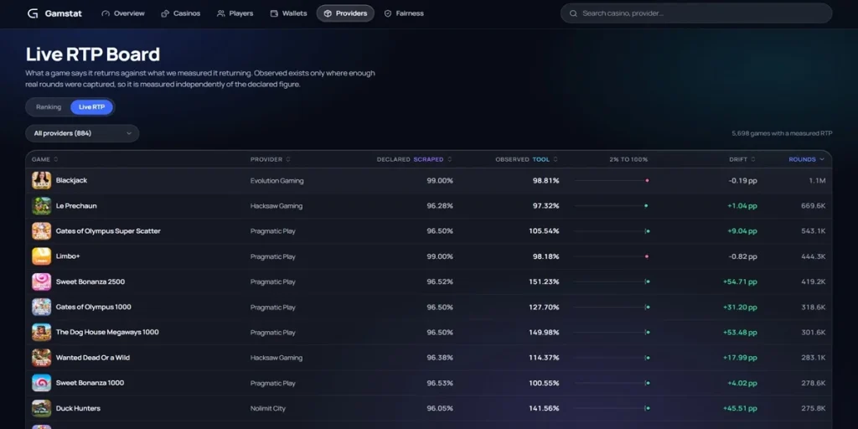Sort by Rounds column chevron
This screenshot has height=429, width=858.
click(x=822, y=159)
